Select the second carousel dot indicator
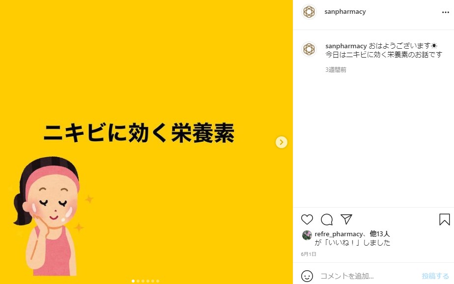Screen dimensions: 454x284 pos(138,281)
